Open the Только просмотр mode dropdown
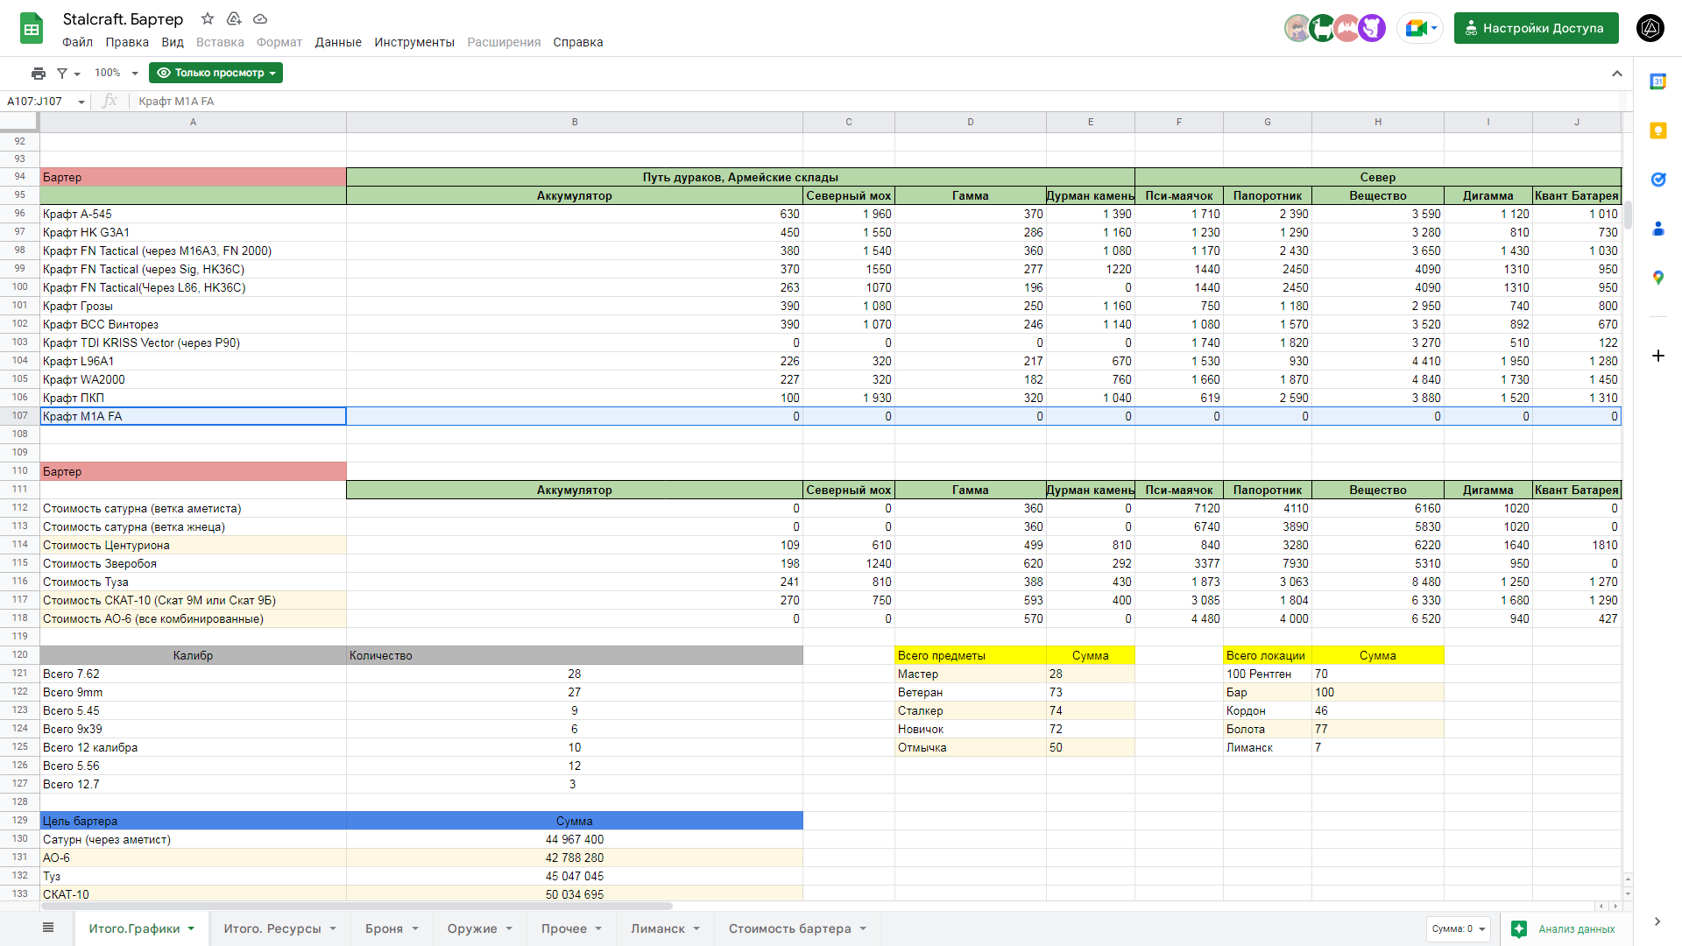The height and width of the screenshot is (946, 1682). click(x=216, y=74)
